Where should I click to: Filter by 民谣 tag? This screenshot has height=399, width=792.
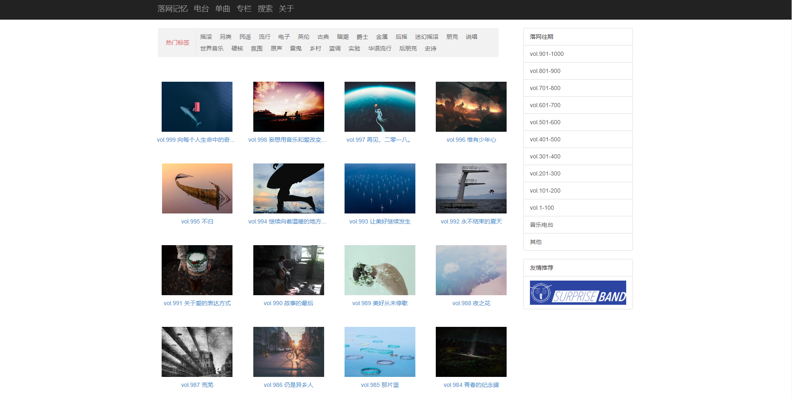coord(245,37)
